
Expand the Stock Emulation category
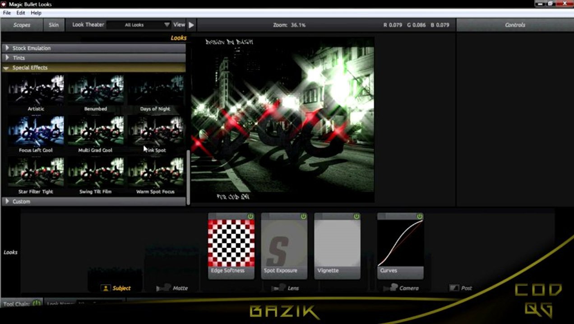94,48
